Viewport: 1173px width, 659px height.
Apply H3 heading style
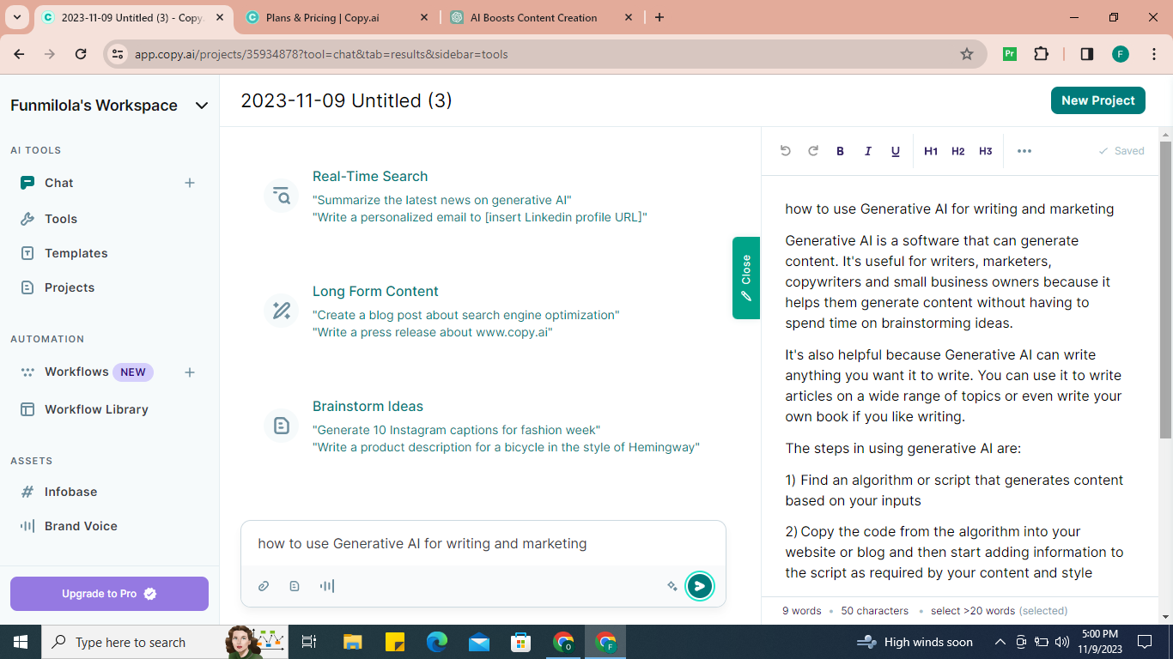[986, 151]
